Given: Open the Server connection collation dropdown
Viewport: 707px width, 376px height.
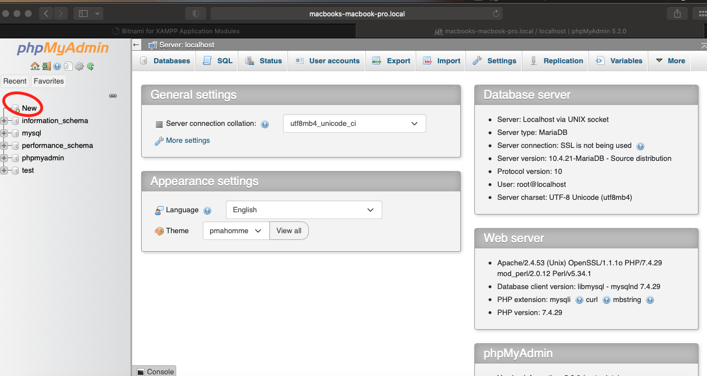Looking at the screenshot, I should (354, 123).
